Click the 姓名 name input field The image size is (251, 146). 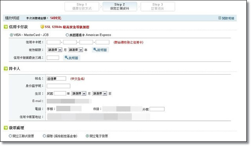click(56, 78)
